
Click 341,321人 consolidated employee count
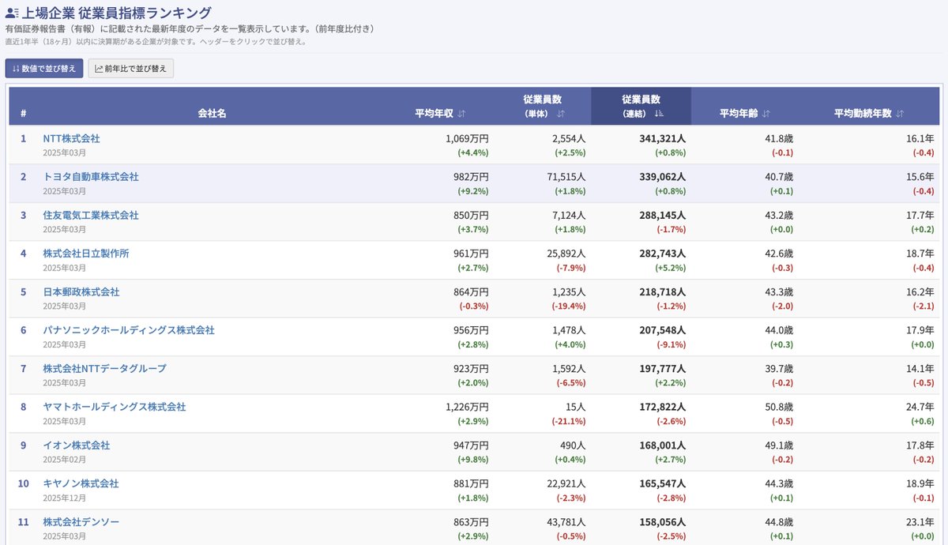pyautogui.click(x=662, y=138)
